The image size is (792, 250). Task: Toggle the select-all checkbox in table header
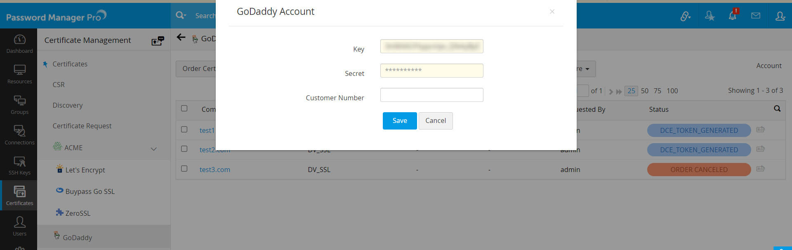pos(184,108)
